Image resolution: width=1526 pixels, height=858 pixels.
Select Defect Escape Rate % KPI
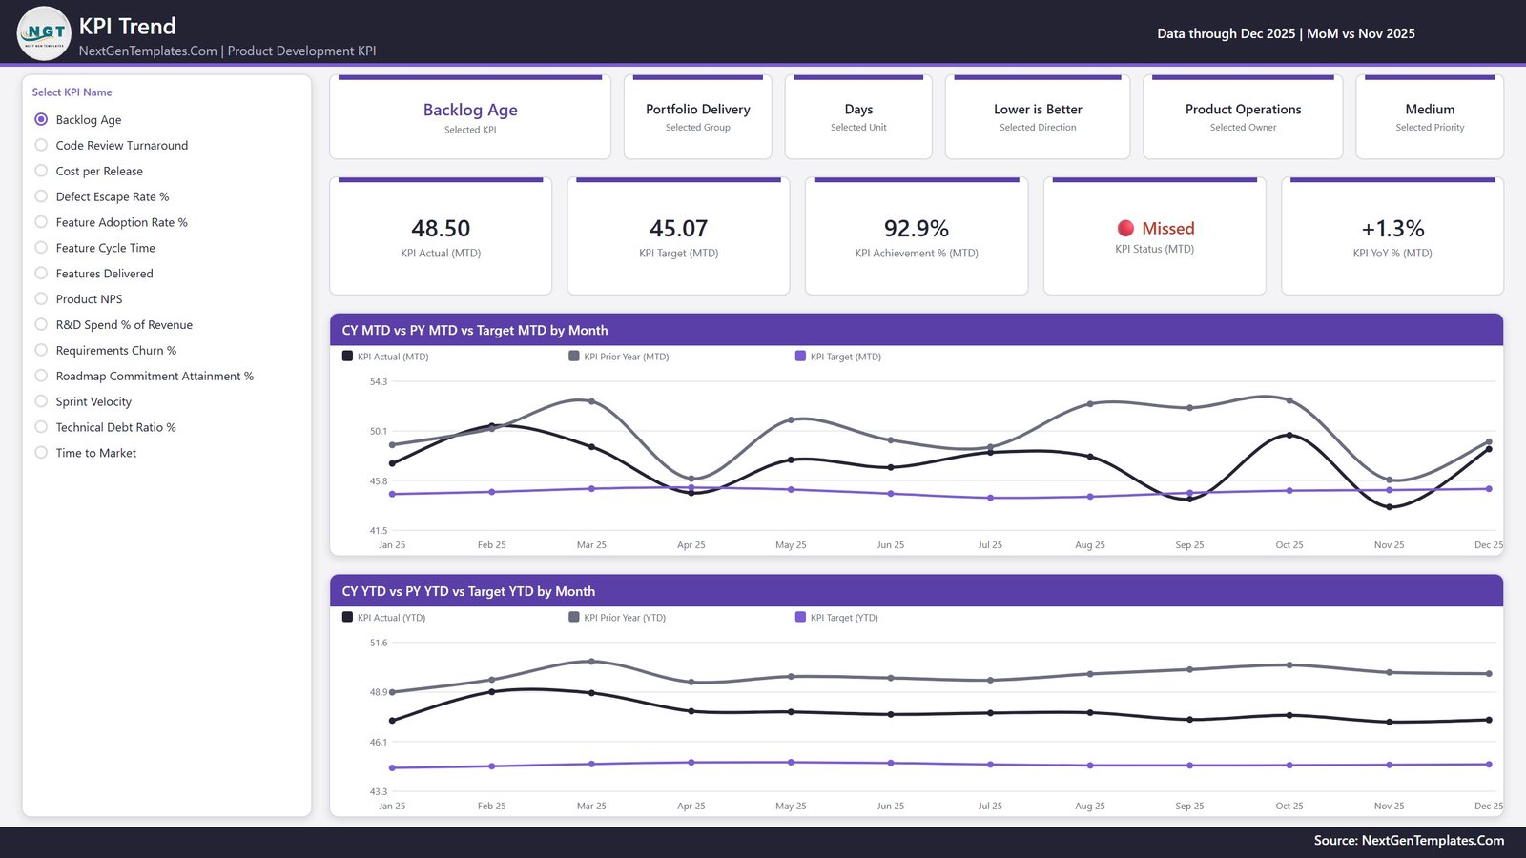41,196
